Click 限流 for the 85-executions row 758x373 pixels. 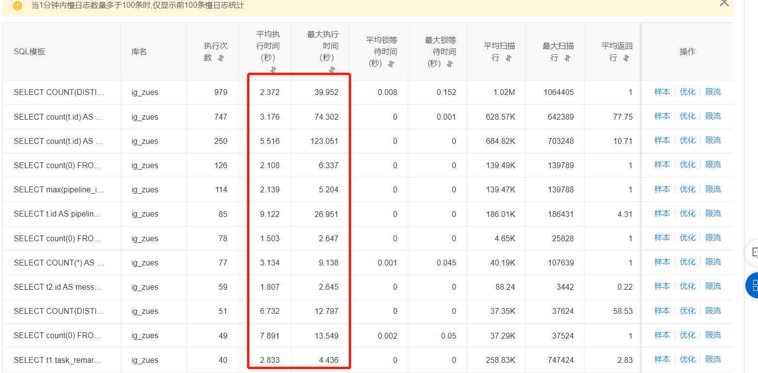[713, 214]
